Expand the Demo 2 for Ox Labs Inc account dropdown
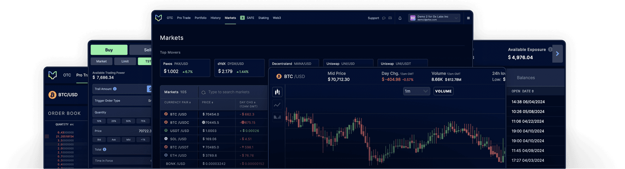The width and height of the screenshot is (625, 169). click(x=434, y=18)
